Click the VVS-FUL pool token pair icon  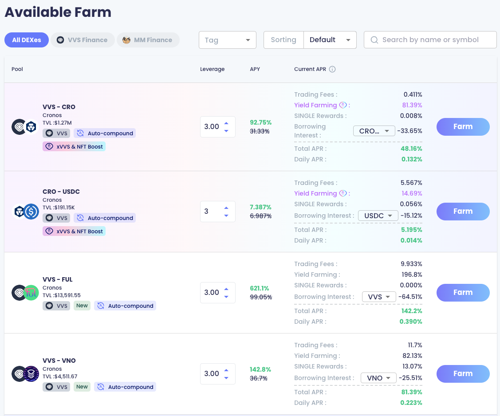[25, 293]
